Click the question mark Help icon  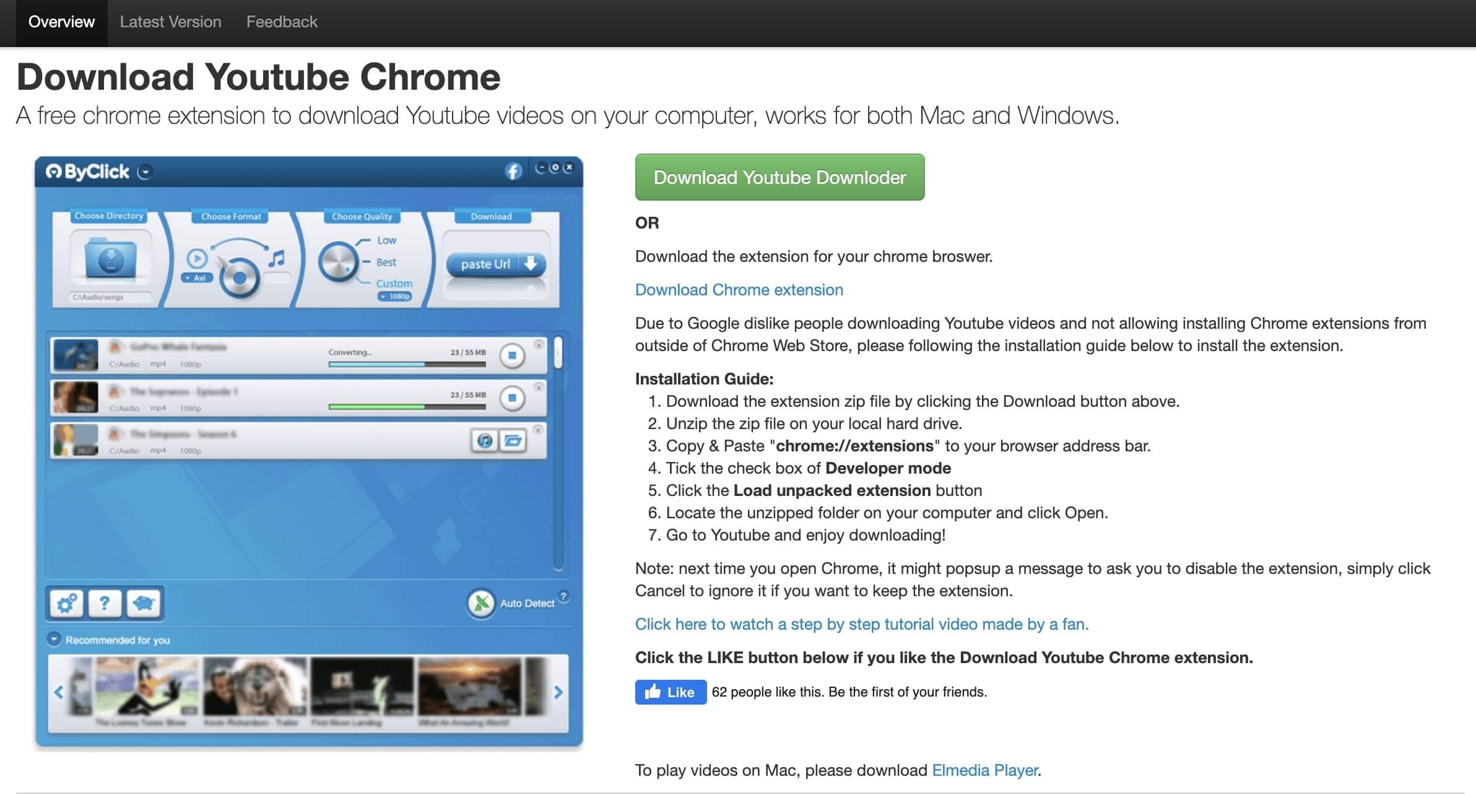point(105,604)
